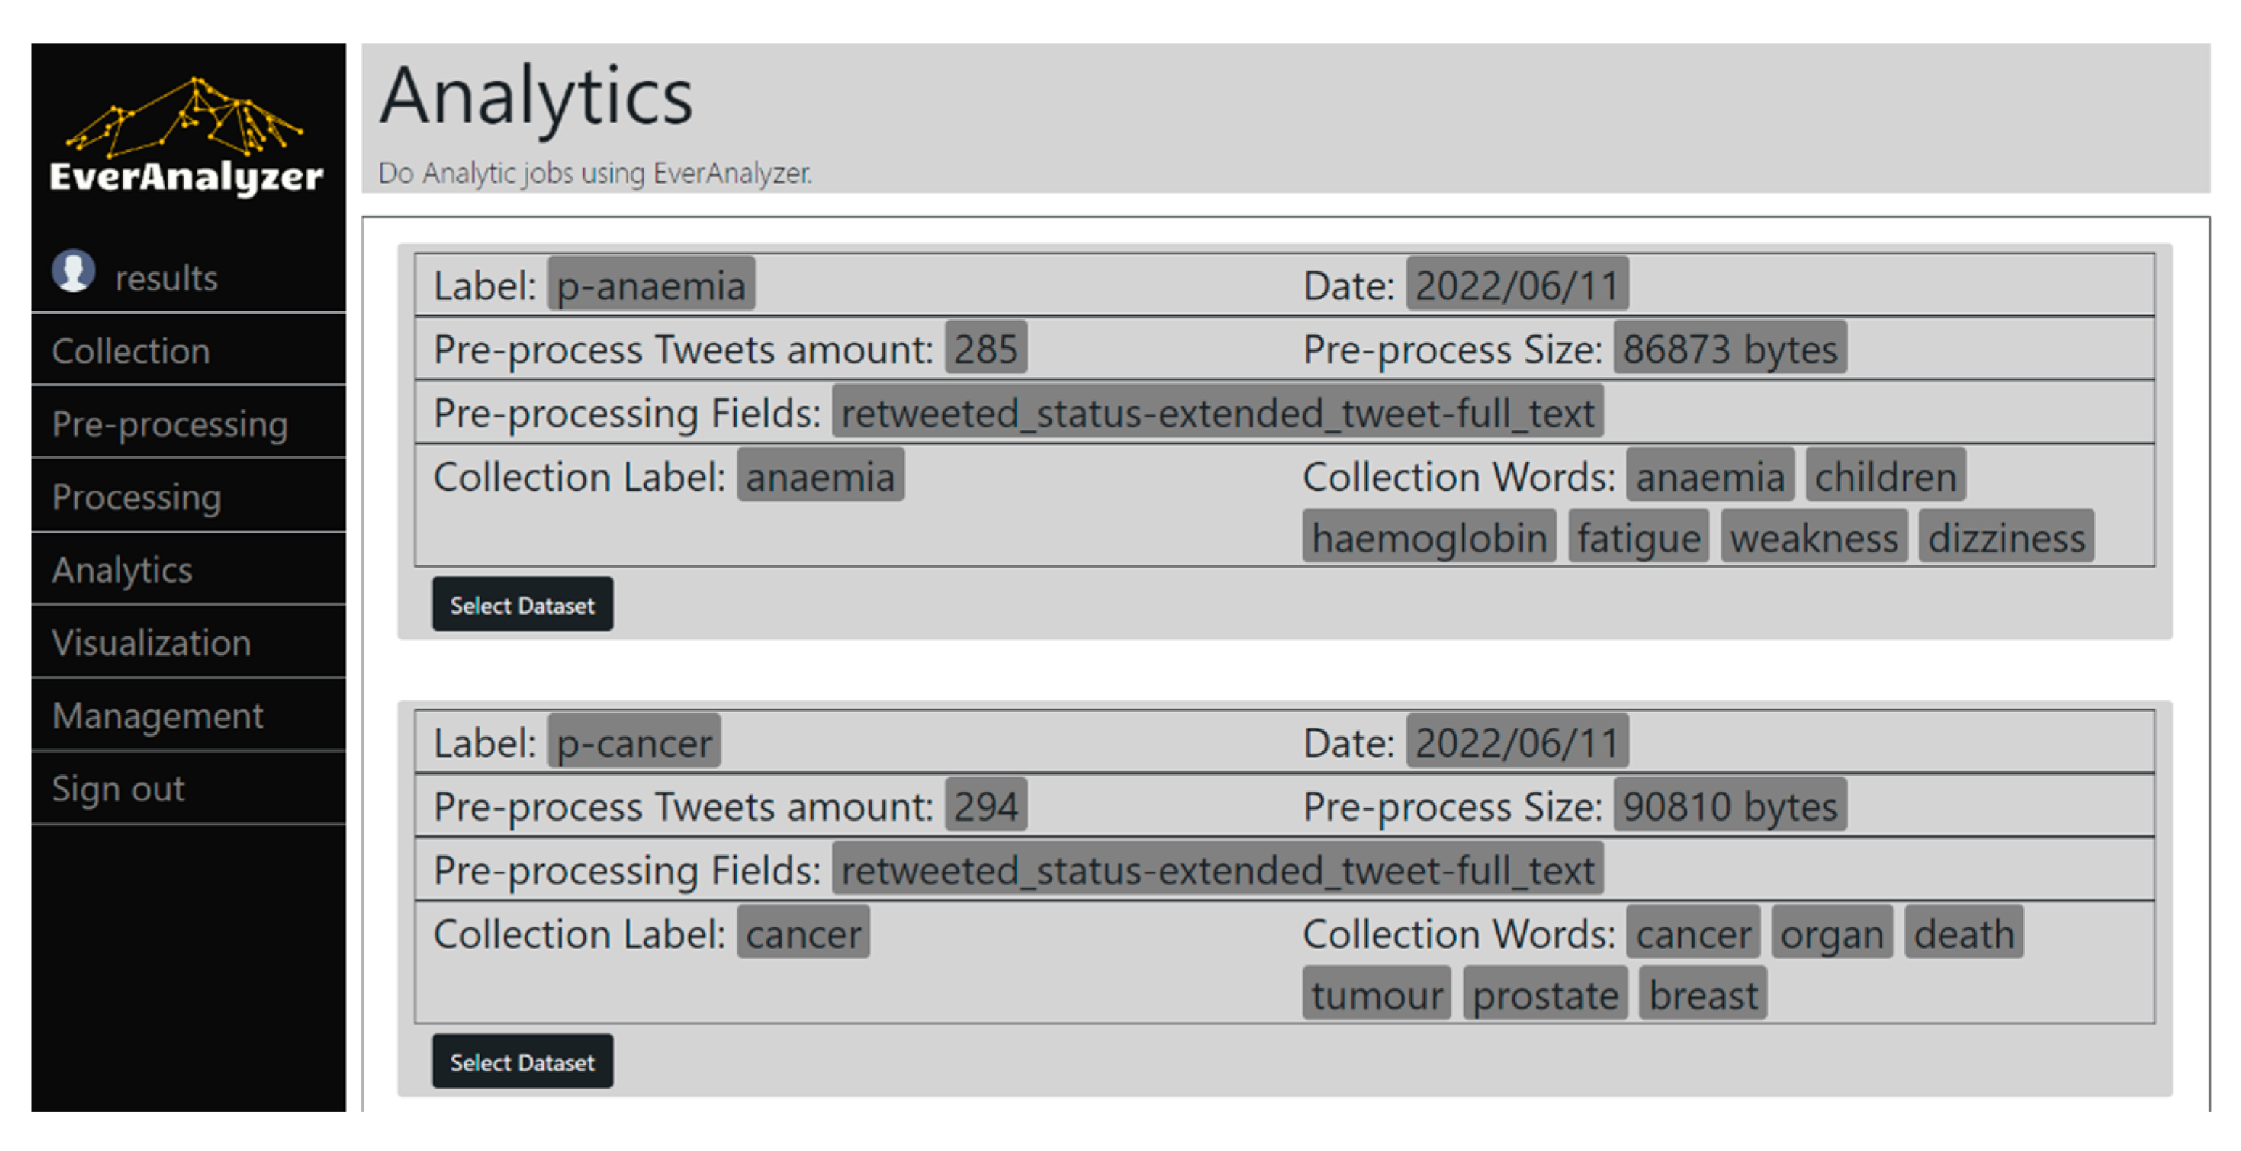Image resolution: width=2241 pixels, height=1151 pixels.
Task: Click Sign out in sidebar
Action: [118, 790]
